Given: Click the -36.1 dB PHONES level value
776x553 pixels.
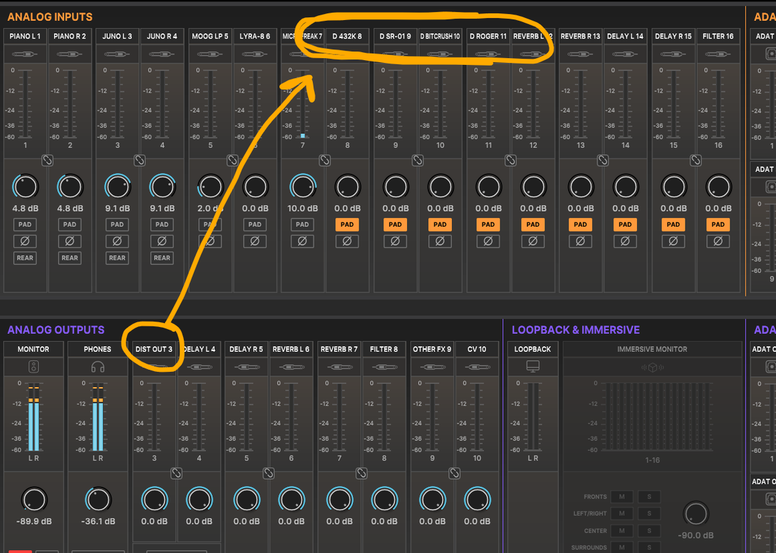Looking at the screenshot, I should [x=98, y=521].
